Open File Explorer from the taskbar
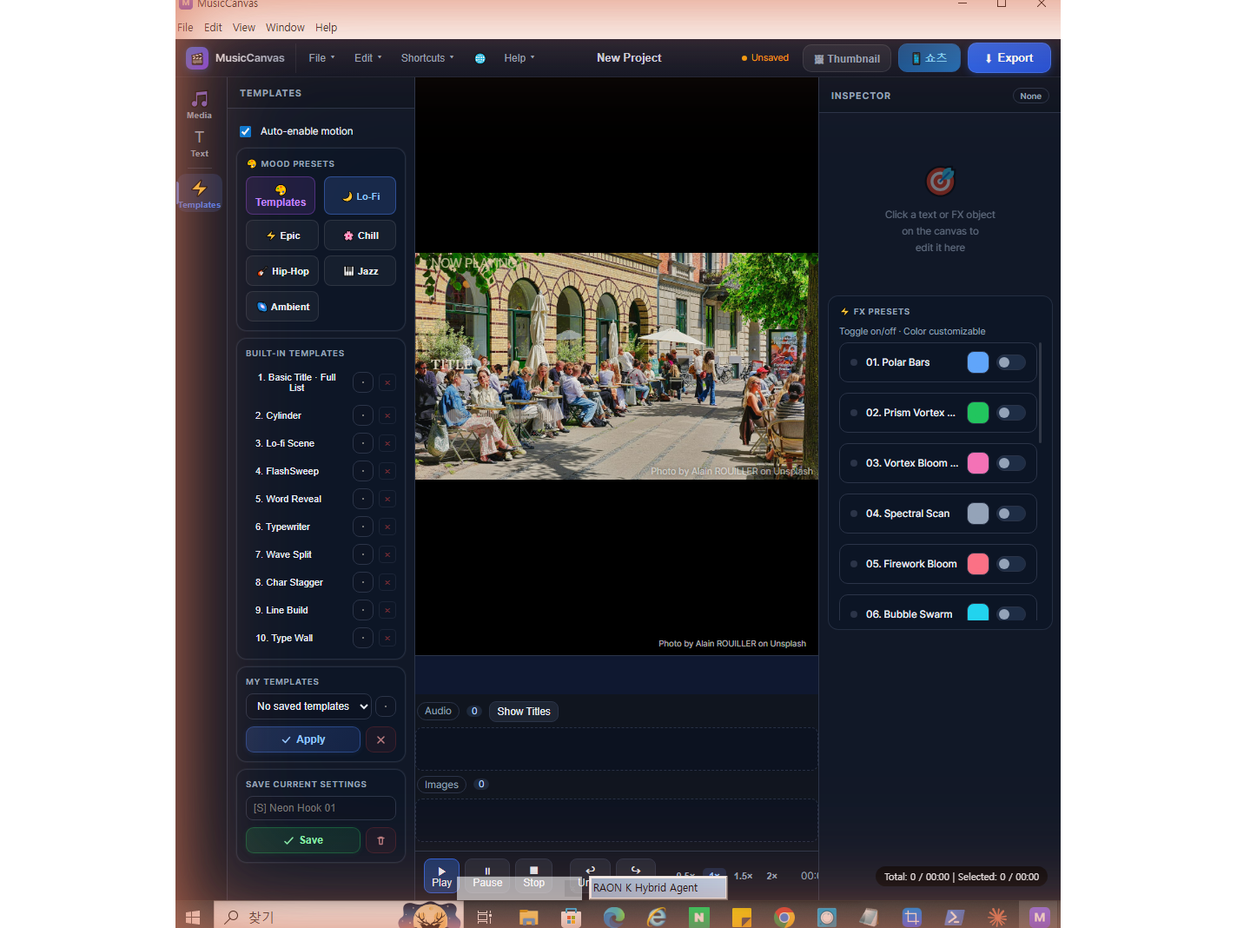This screenshot has height=928, width=1237. pyautogui.click(x=528, y=917)
